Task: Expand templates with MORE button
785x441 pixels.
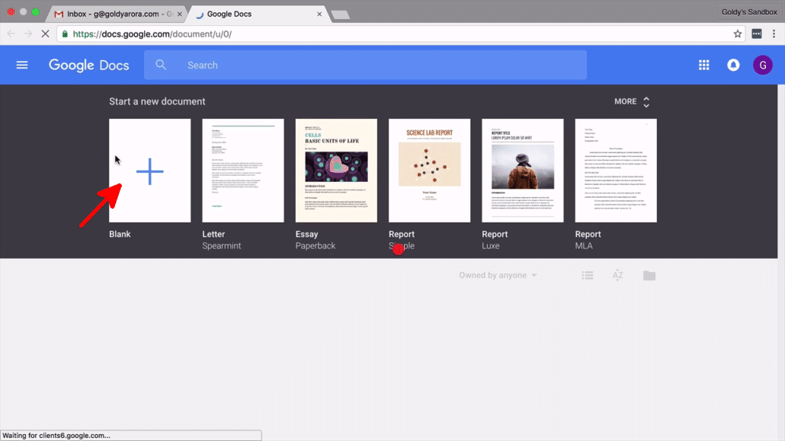Action: [x=632, y=101]
